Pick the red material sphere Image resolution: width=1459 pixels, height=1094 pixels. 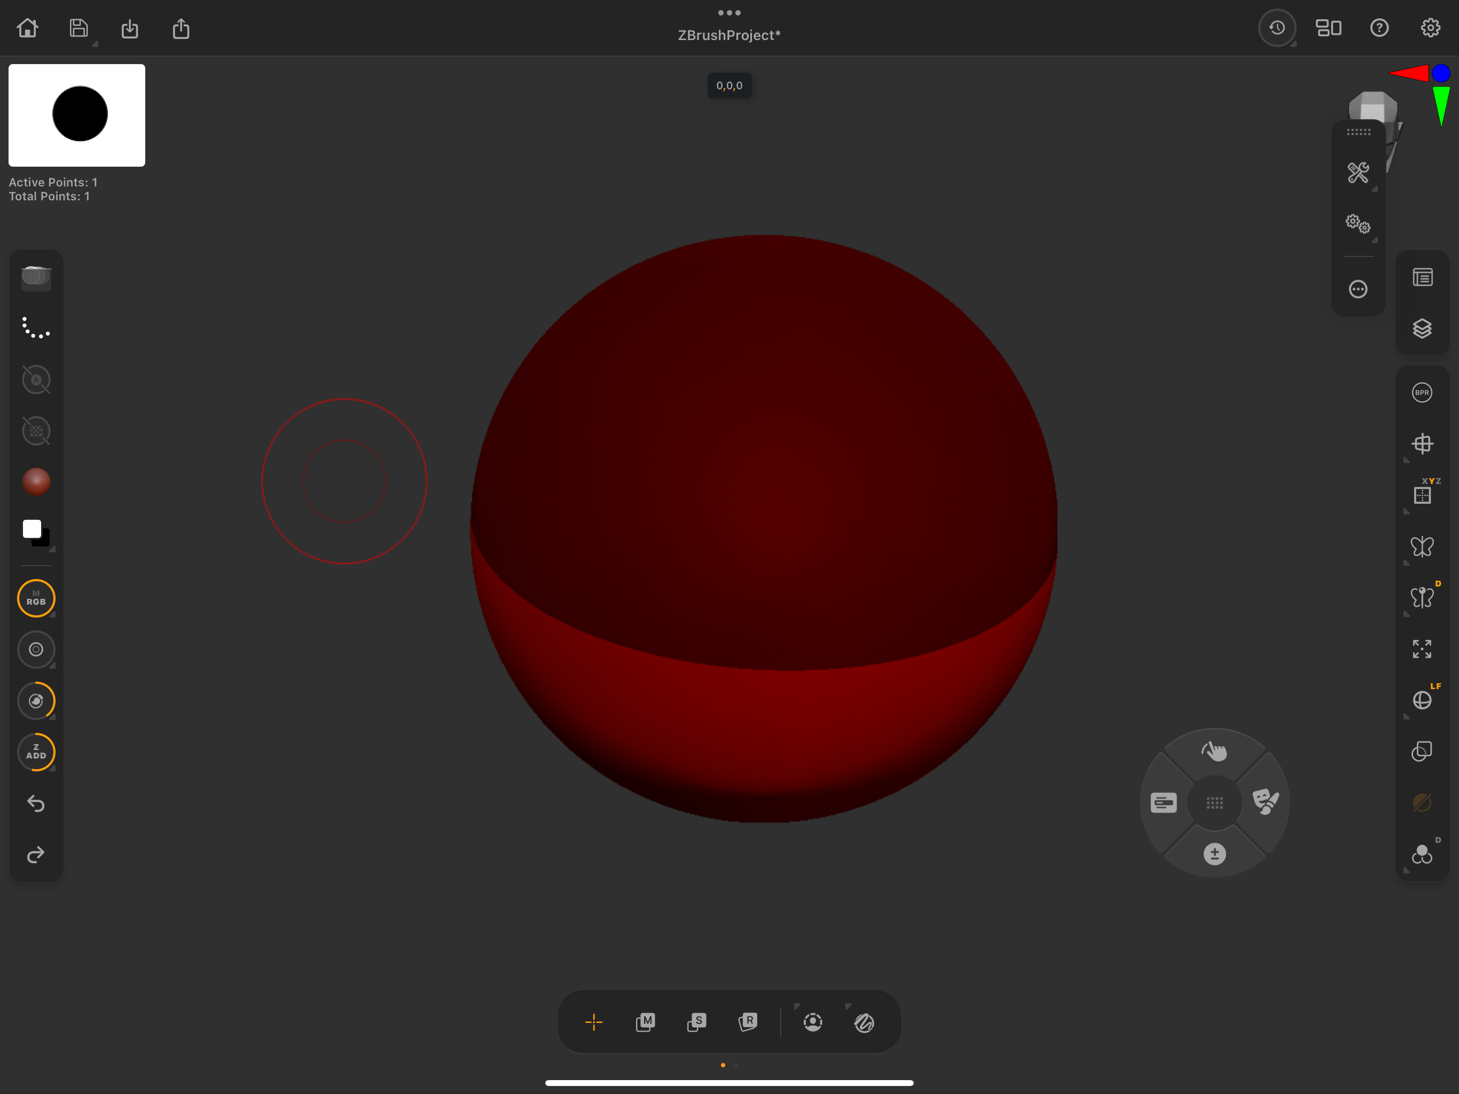point(36,482)
